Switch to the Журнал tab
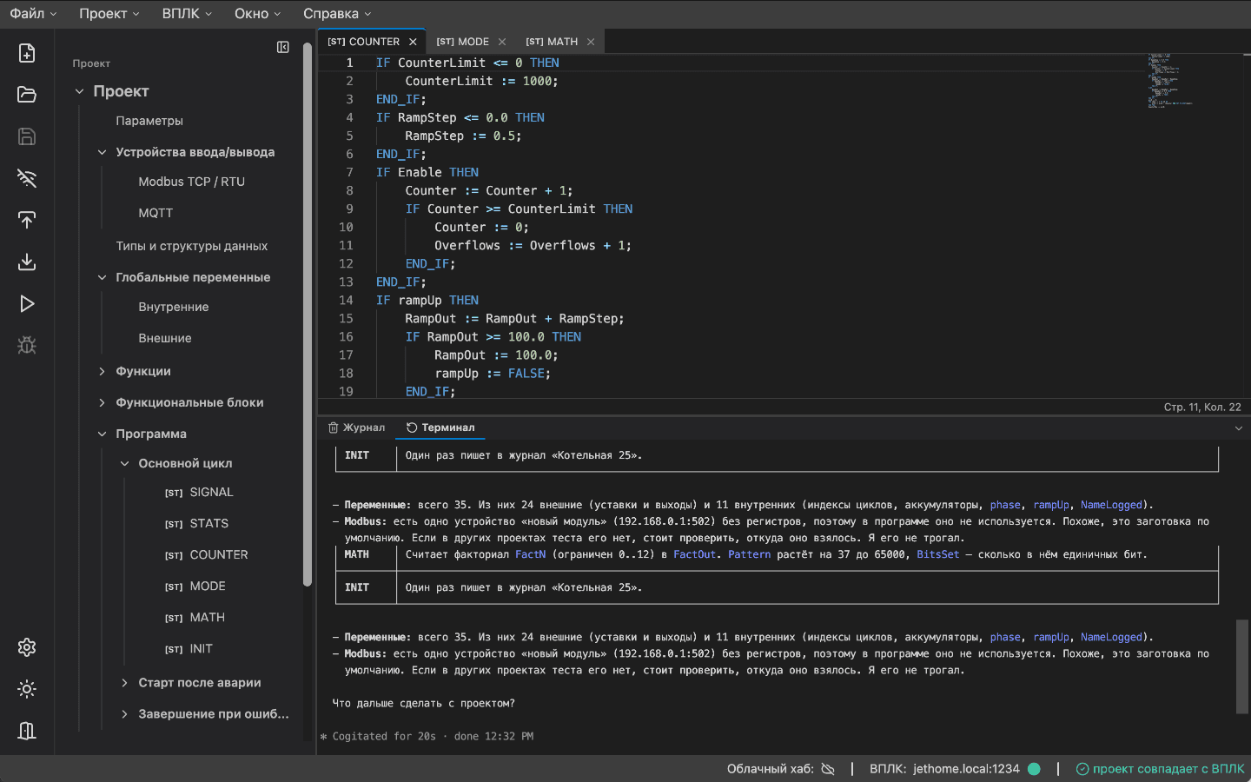1251x782 pixels. click(x=357, y=427)
